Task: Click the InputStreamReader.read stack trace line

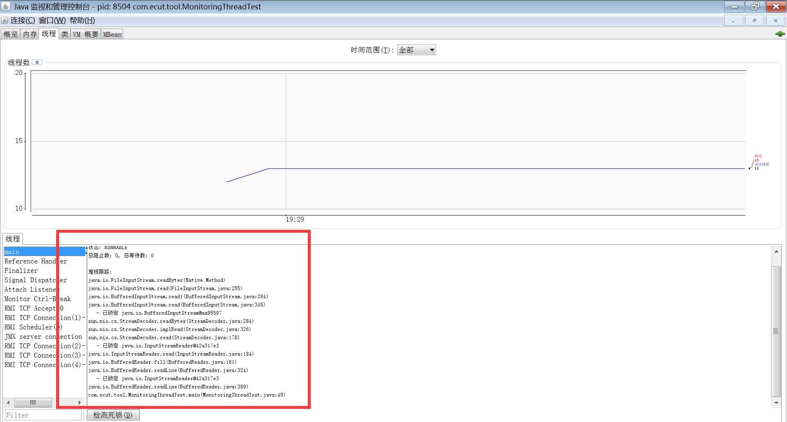Action: [x=171, y=354]
